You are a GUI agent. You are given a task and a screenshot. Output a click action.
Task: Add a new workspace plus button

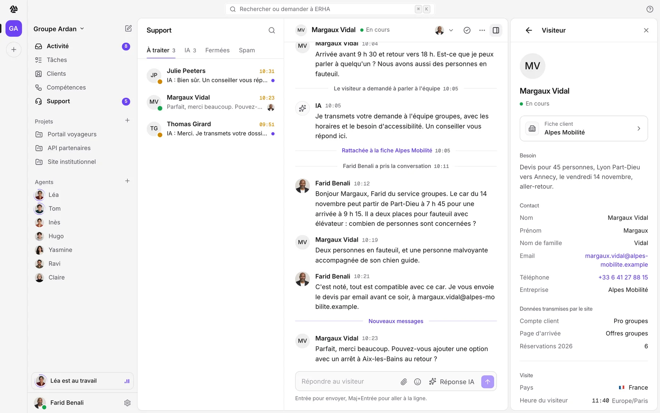[14, 49]
